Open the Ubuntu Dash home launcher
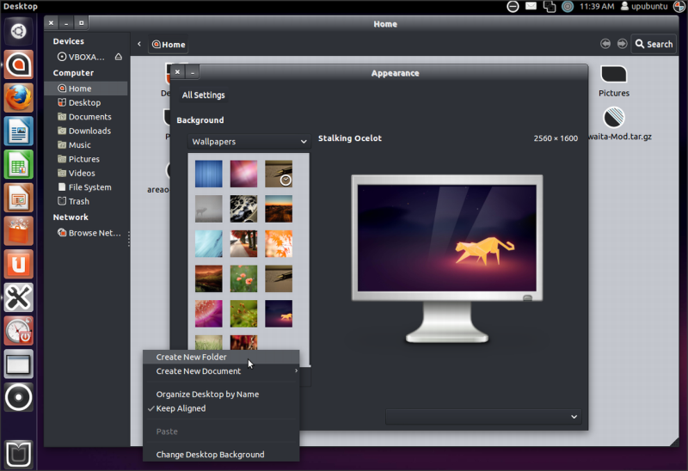Viewport: 688px width, 471px height. (18, 31)
